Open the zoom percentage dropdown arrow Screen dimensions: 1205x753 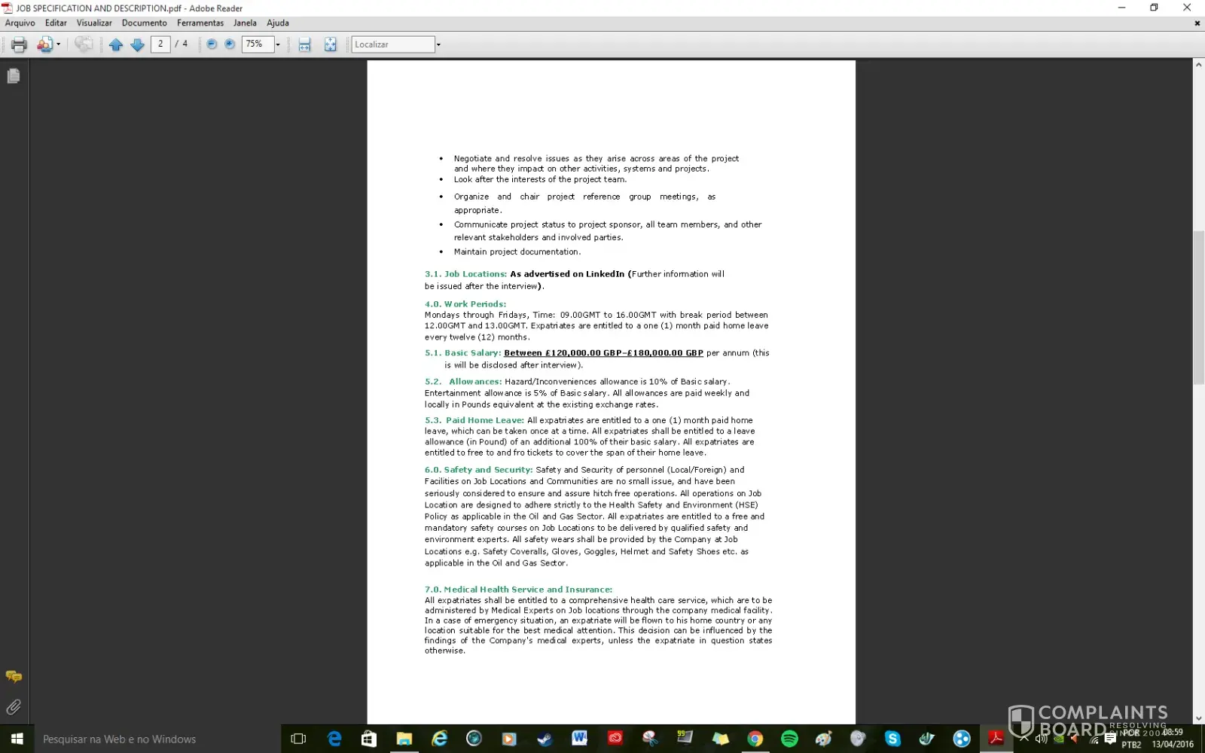tap(278, 44)
